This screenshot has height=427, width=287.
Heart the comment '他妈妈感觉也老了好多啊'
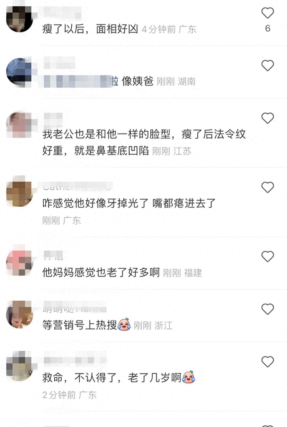pos(267,257)
